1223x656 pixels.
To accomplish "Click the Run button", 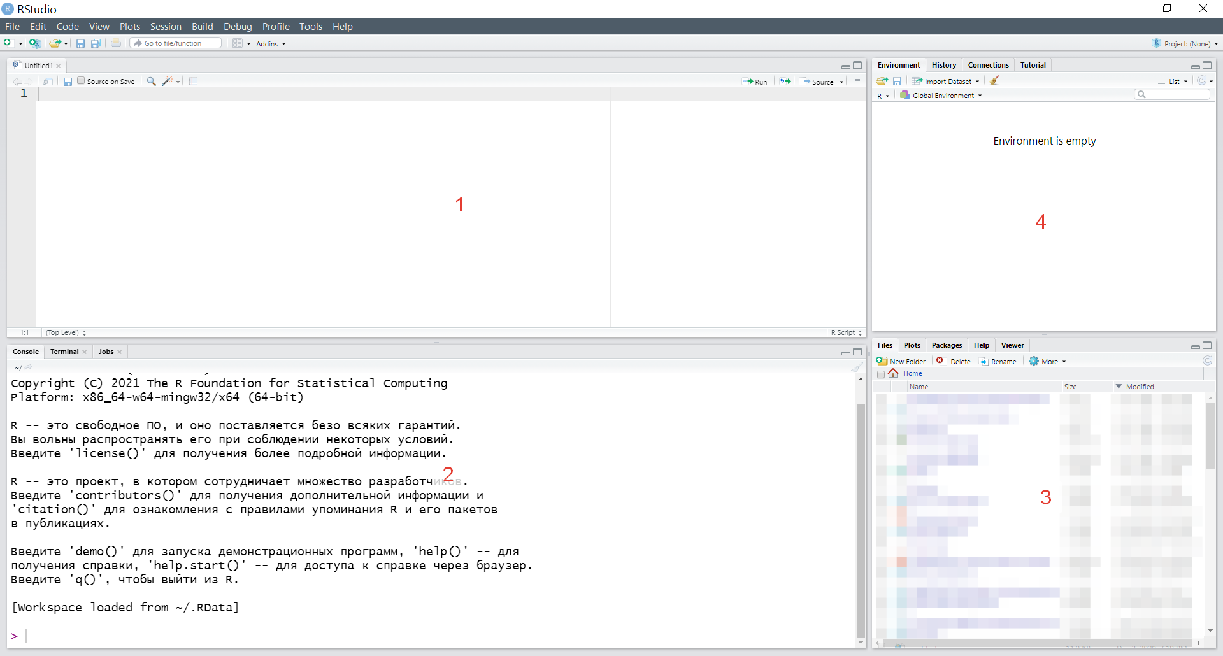I will coord(755,82).
